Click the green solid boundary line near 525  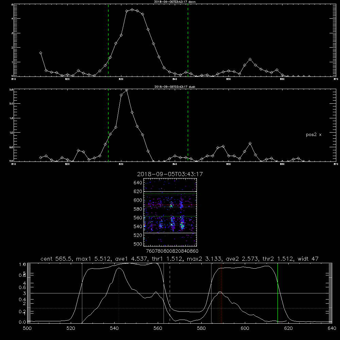point(82,293)
